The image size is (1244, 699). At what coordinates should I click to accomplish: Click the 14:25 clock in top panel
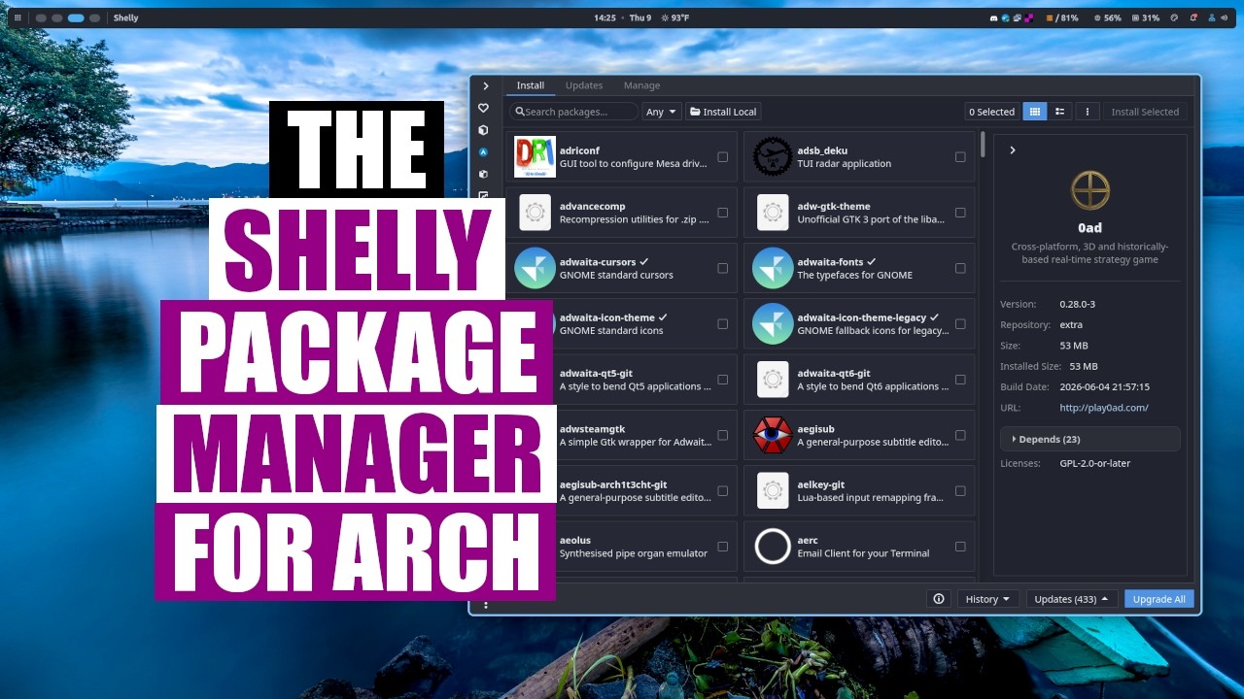tap(605, 17)
